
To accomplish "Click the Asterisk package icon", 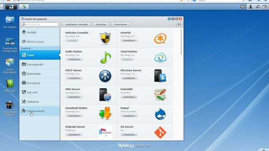I will coord(160,38).
